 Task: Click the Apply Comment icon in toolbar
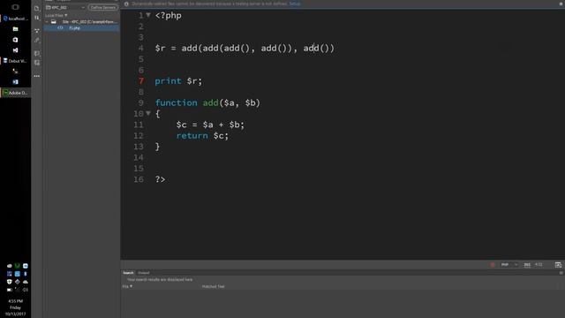(x=37, y=53)
